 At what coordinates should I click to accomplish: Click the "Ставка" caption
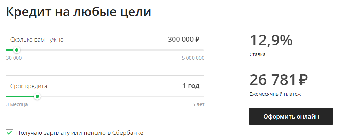click(258, 54)
